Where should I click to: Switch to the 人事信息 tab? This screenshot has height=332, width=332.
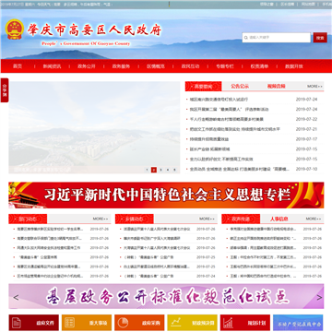(x=279, y=219)
